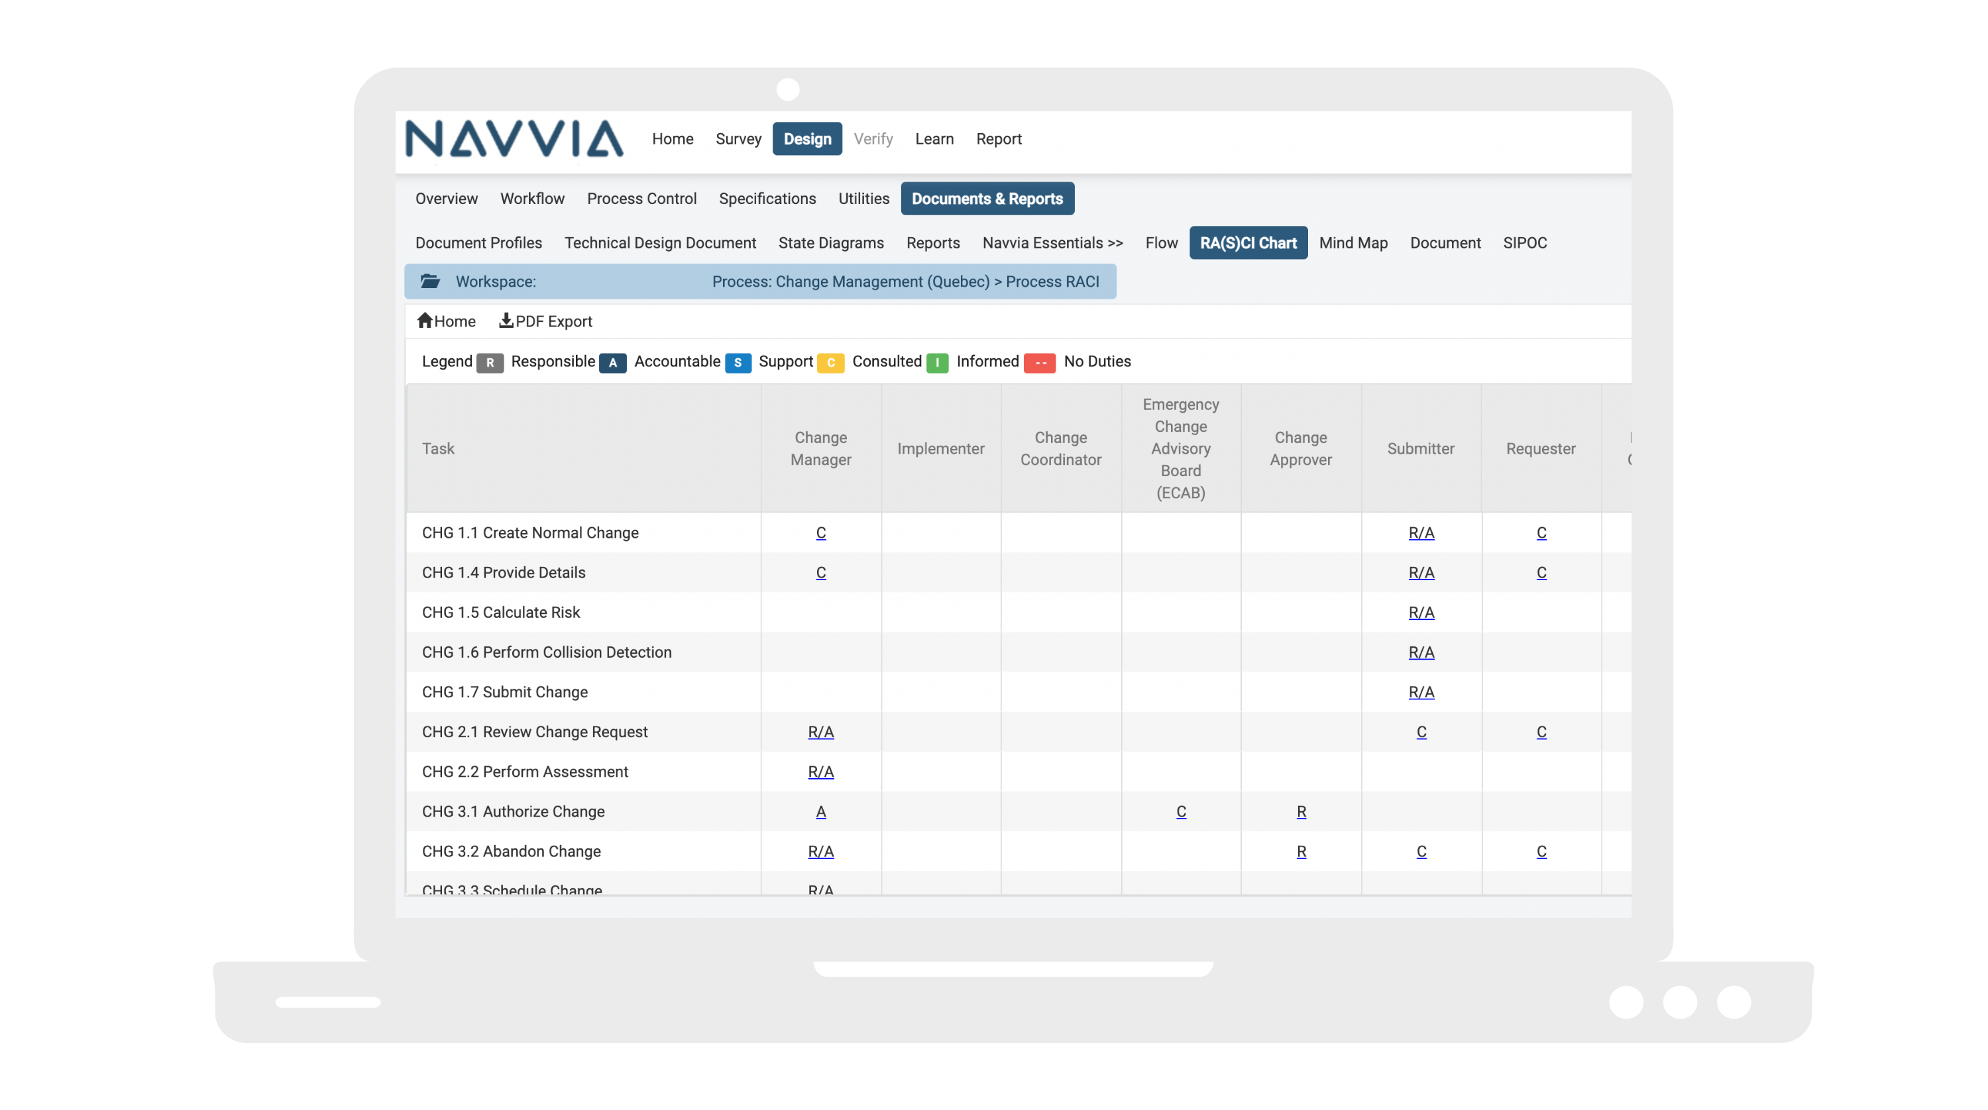
Task: Click the Workspace folder icon
Action: tap(430, 281)
